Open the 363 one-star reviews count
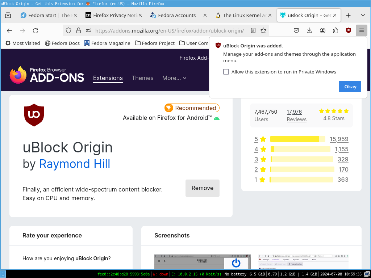This screenshot has height=278, width=371. [343, 180]
